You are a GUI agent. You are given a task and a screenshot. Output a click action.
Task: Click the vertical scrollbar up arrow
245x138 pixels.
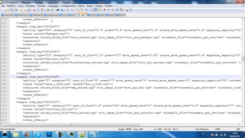coord(243,19)
